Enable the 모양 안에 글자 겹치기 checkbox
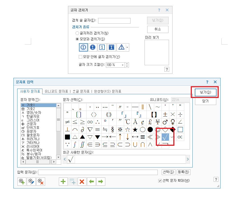This screenshot has height=200, width=234. click(80, 57)
